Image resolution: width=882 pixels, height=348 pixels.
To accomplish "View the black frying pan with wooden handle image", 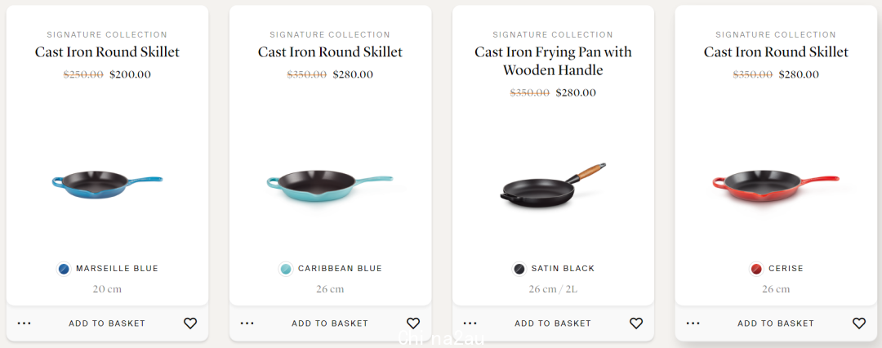I will [x=553, y=186].
